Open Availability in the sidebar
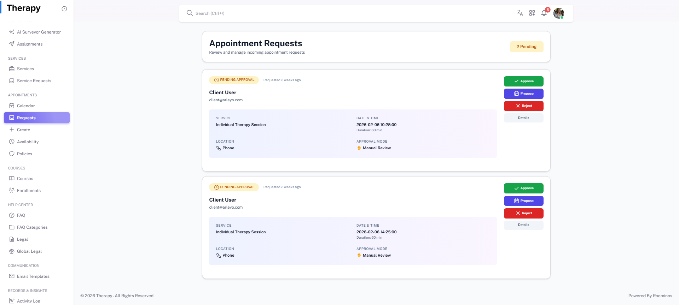Viewport: 679px width, 305px height. [28, 142]
